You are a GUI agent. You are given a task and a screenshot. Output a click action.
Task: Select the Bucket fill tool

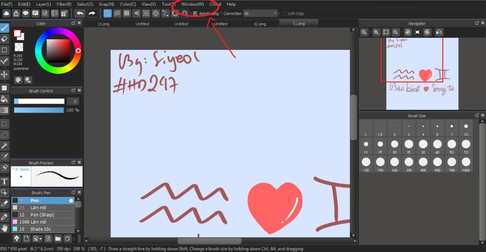click(x=4, y=99)
